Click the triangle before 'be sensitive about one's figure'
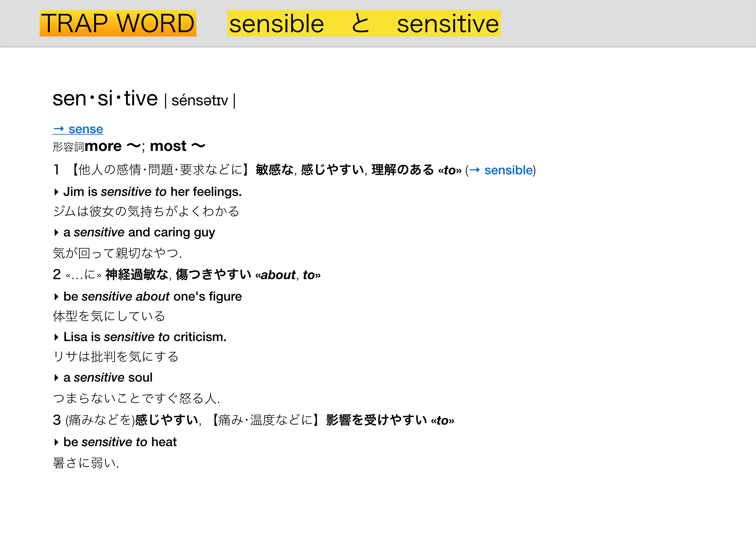Viewport: 756px width, 555px height. click(56, 297)
